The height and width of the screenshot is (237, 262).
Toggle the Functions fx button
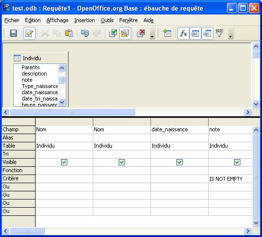(183, 33)
